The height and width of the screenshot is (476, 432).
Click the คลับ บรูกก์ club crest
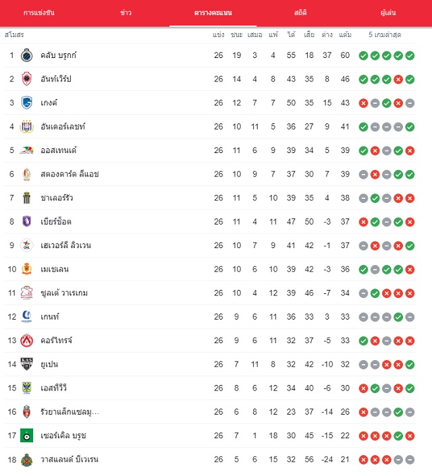coord(27,55)
